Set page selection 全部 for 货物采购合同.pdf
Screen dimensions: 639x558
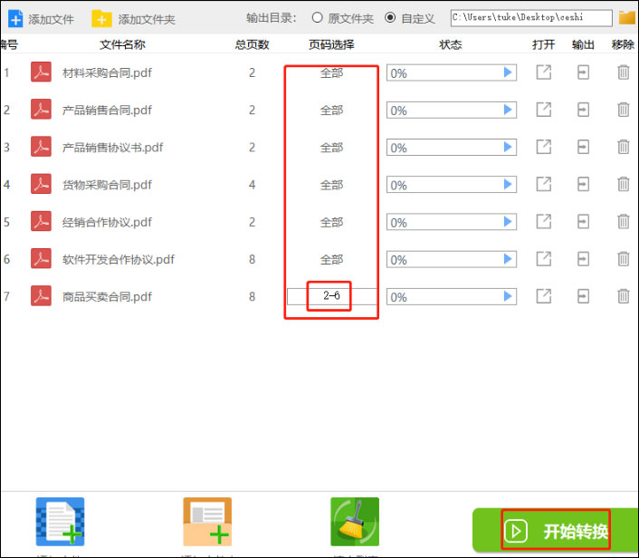(x=332, y=185)
